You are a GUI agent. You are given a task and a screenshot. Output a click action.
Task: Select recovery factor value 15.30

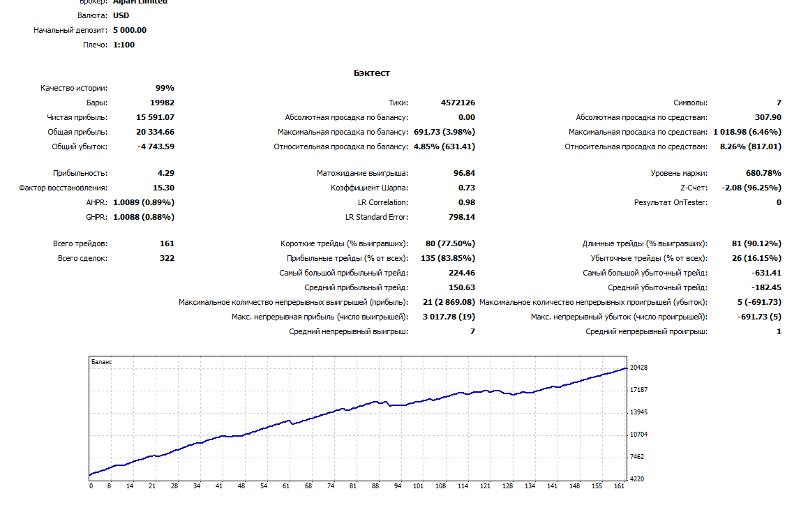(x=163, y=188)
